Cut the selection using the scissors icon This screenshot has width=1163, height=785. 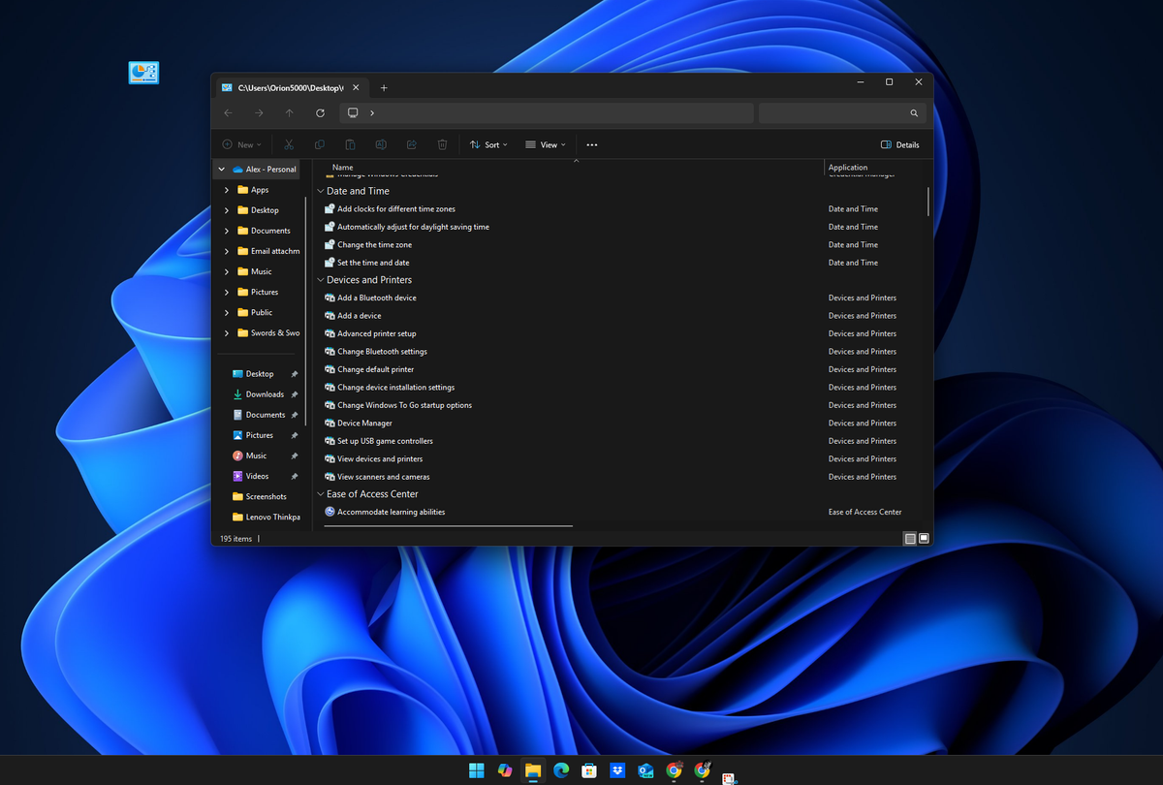click(288, 143)
